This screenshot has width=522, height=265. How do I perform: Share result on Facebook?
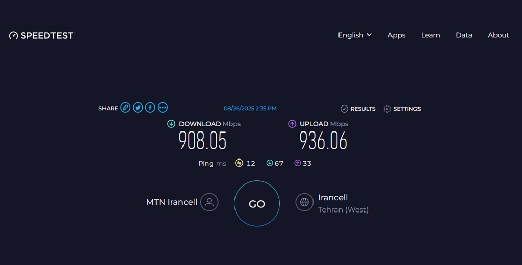pos(150,108)
